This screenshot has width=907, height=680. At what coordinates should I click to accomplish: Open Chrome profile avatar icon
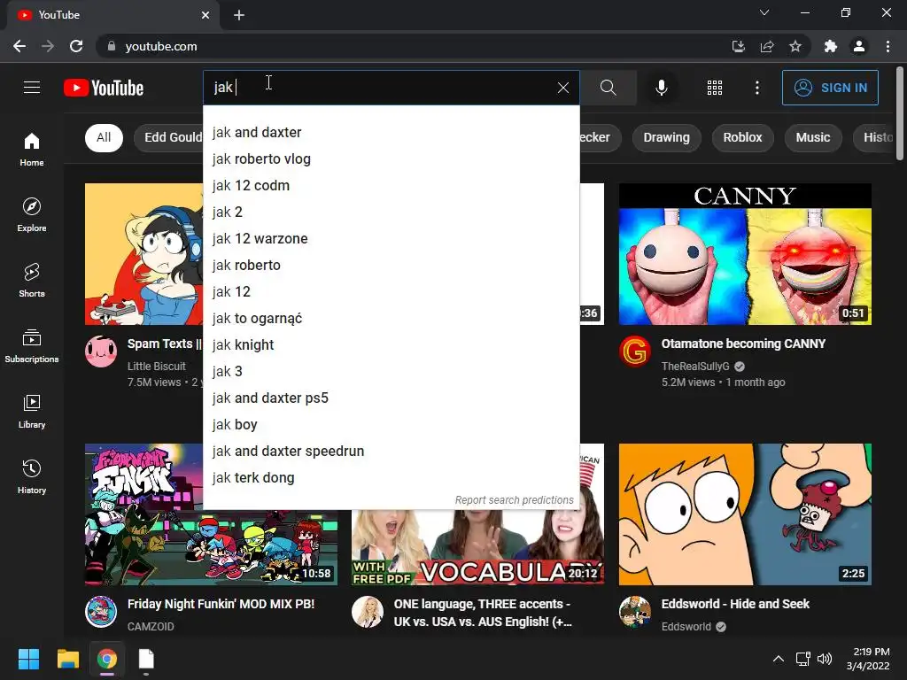pyautogui.click(x=859, y=46)
